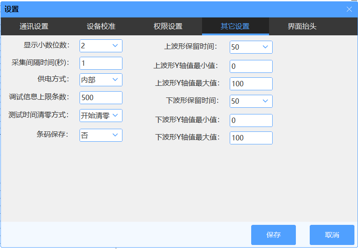Open the 设备校准 tab
This screenshot has width=358, height=249.
[101, 26]
